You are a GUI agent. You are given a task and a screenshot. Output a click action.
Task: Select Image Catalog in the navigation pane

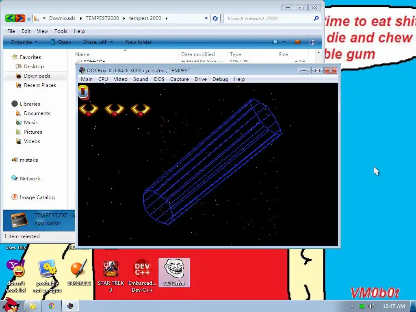tap(33, 197)
